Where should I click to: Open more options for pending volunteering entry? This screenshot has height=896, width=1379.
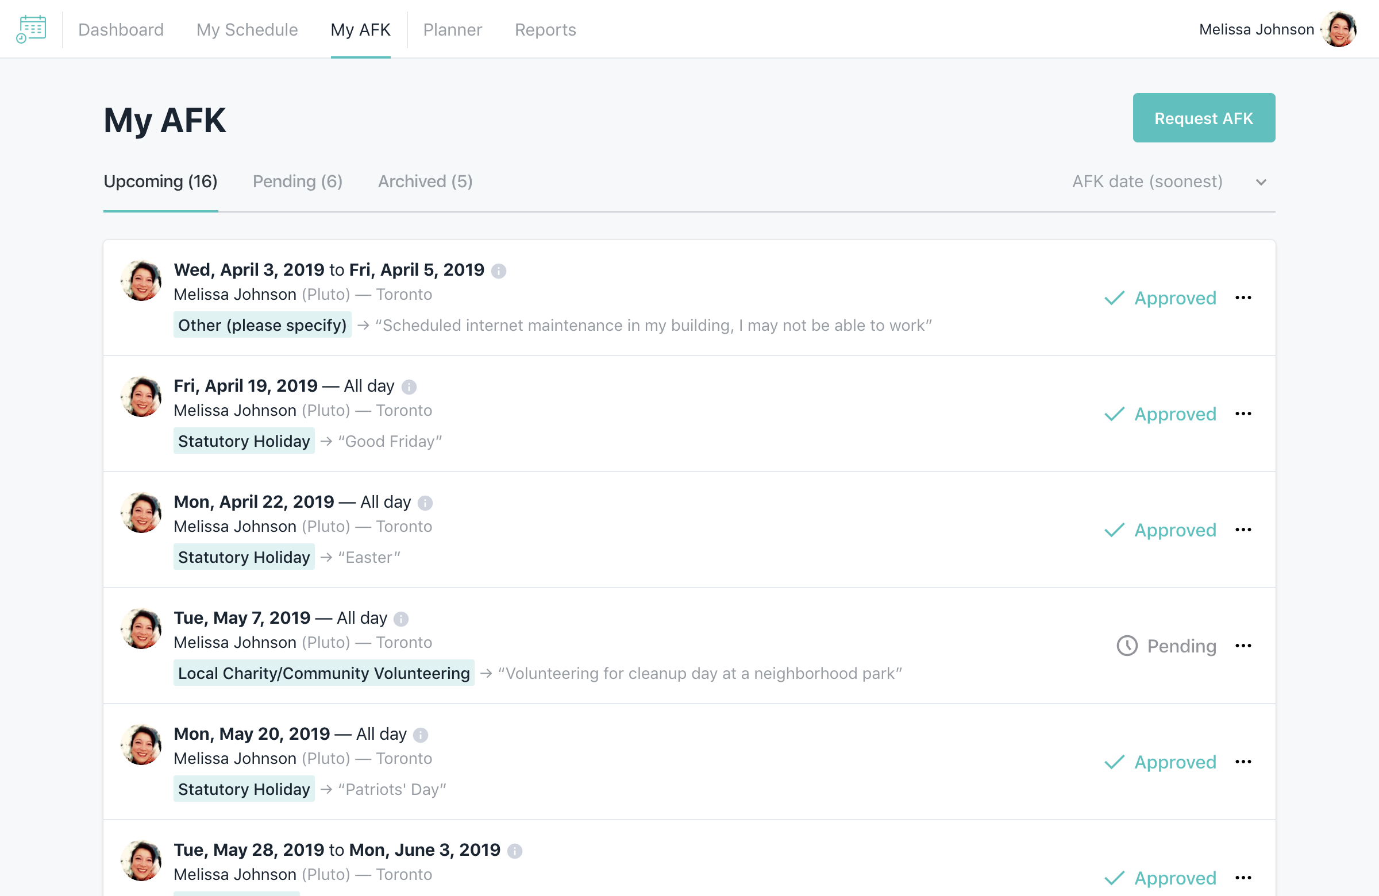pyautogui.click(x=1243, y=645)
